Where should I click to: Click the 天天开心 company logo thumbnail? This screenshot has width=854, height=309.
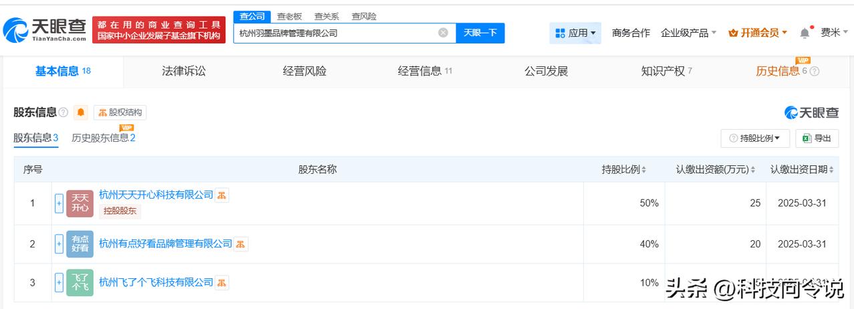[x=80, y=203]
